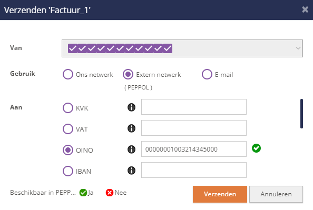
Task: Click the red Nee legend icon
Action: click(x=110, y=193)
